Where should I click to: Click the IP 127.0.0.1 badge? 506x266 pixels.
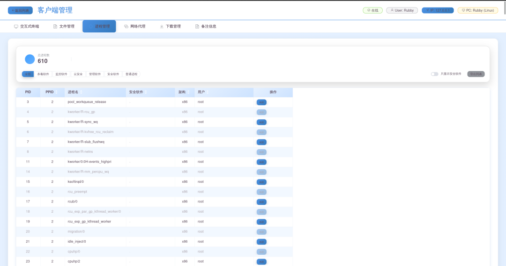click(438, 10)
